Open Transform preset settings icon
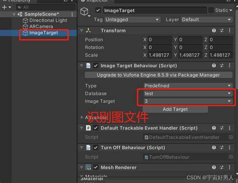This screenshot has width=238, height=183. [x=221, y=31]
